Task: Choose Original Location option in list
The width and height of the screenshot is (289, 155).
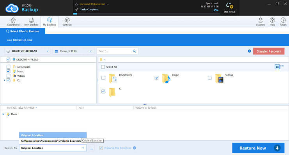Action: tap(53, 135)
